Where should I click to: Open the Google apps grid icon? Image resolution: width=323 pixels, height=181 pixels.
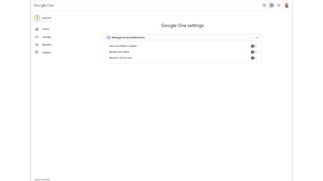click(x=279, y=5)
